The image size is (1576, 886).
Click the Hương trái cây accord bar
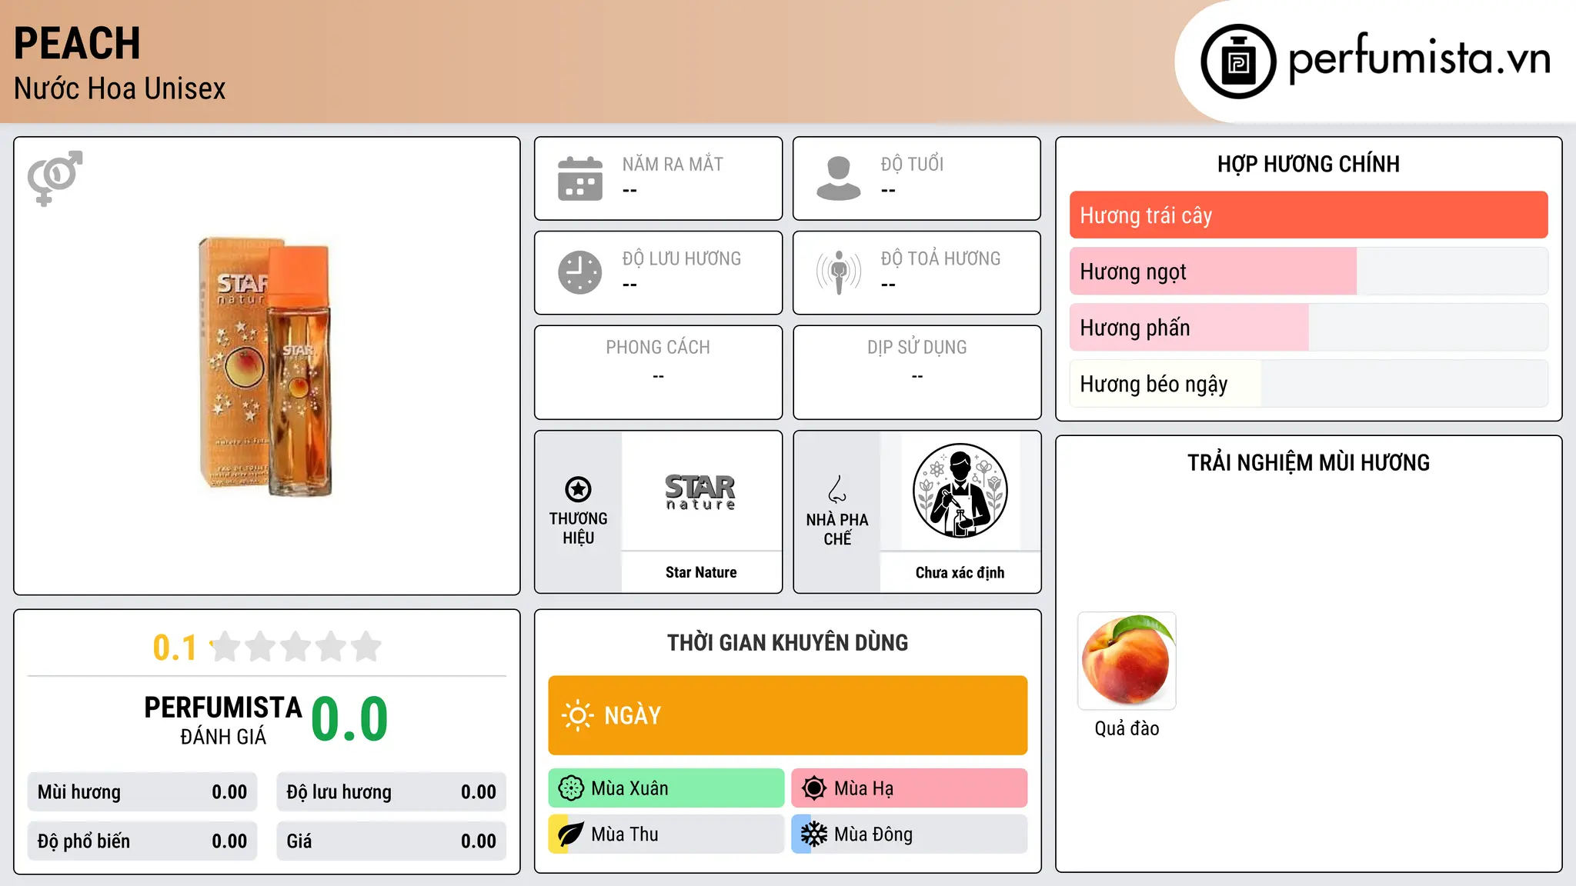pyautogui.click(x=1308, y=215)
